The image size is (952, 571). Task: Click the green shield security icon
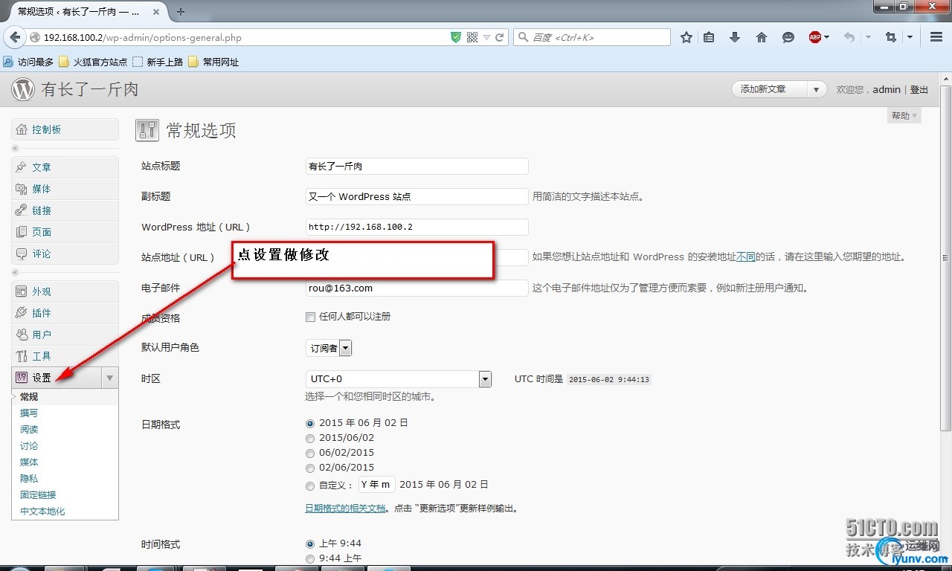coord(456,37)
